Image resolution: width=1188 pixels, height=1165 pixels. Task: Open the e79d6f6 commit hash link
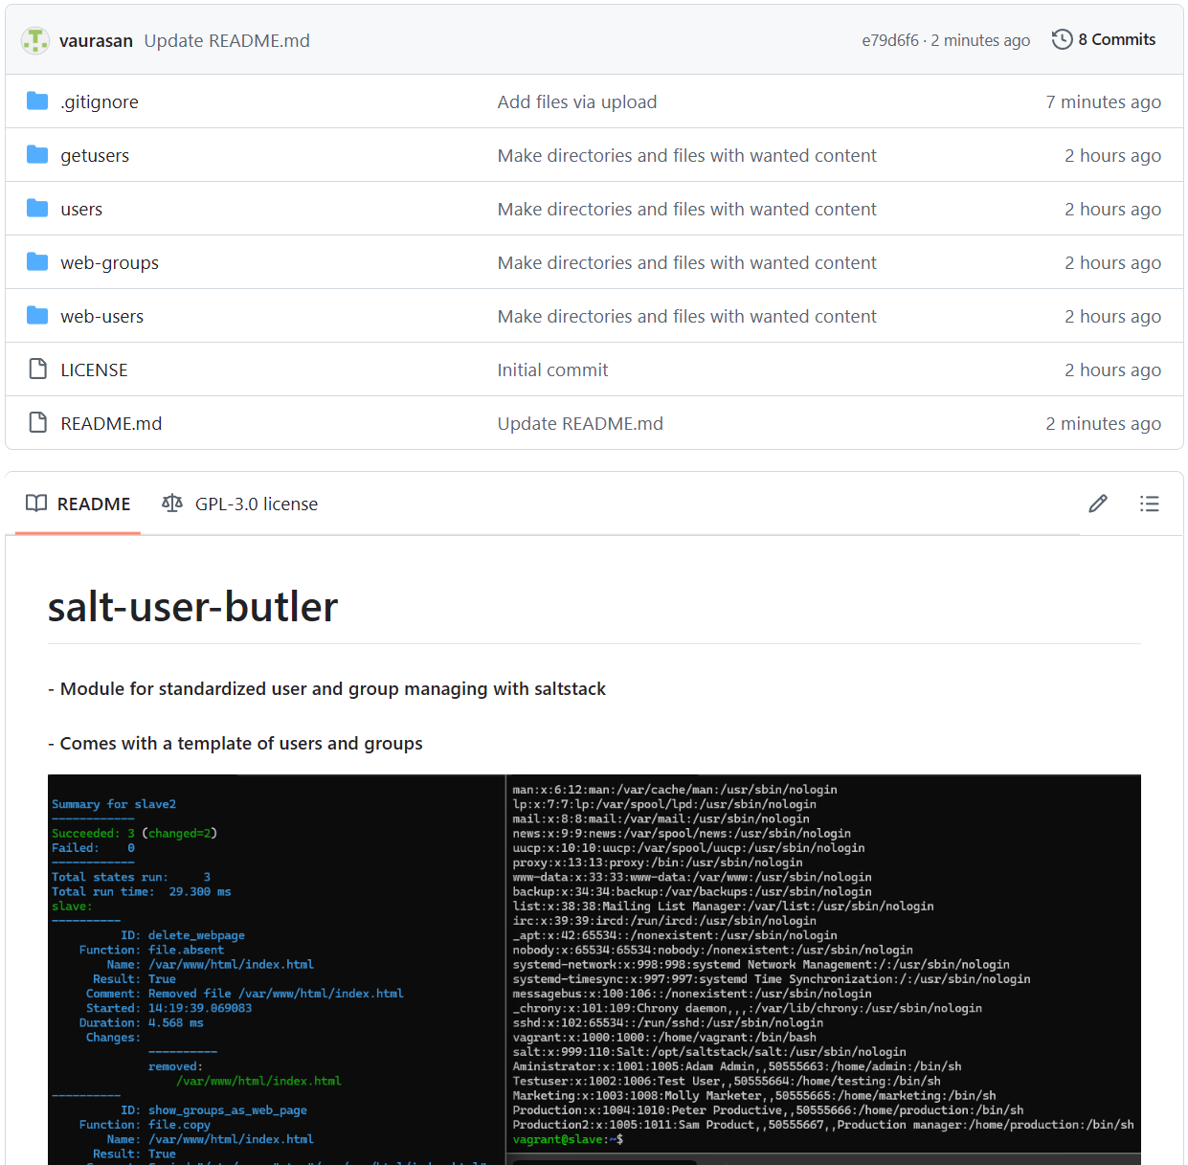point(889,40)
